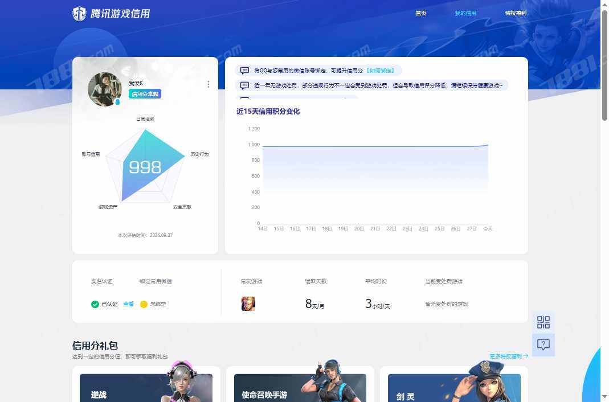609x402 pixels.
Task: Click the 本次评估时间 date text
Action: (145, 235)
